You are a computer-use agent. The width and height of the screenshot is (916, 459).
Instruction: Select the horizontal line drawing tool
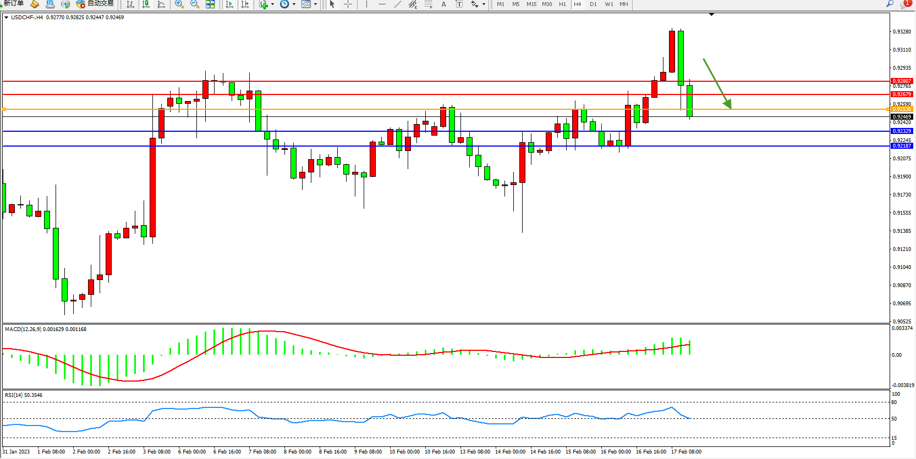382,4
